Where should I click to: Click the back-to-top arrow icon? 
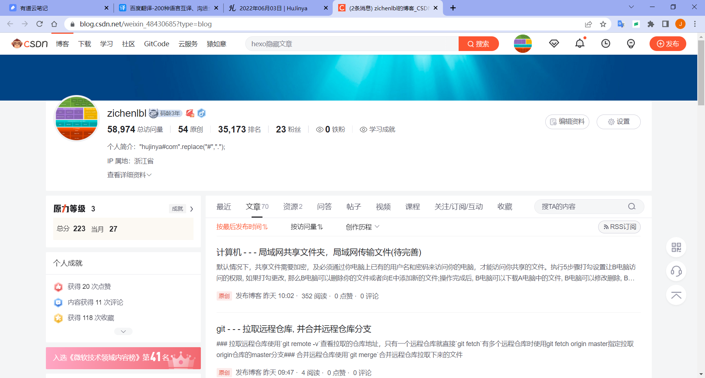click(x=676, y=295)
